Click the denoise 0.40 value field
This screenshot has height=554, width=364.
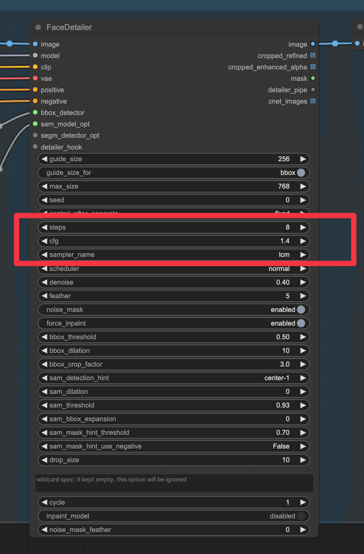click(x=174, y=282)
